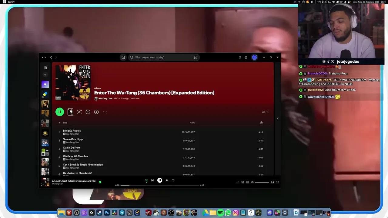Launch Photoshop from the dock
This screenshot has width=388, height=218.
(107, 213)
